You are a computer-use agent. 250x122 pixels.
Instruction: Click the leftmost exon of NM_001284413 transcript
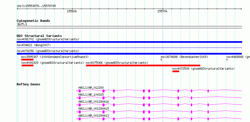[x=80, y=119]
